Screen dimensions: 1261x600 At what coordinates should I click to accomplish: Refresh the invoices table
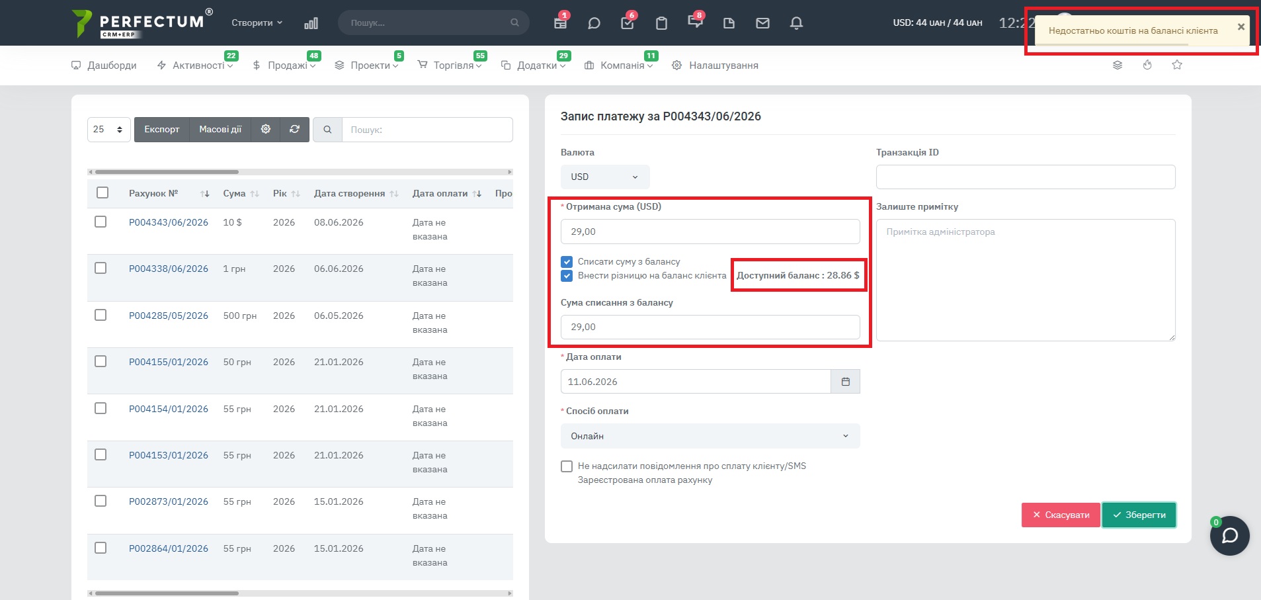coord(295,130)
